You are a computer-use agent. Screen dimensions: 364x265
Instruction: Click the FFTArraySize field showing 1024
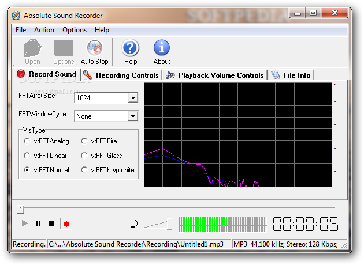coord(106,98)
